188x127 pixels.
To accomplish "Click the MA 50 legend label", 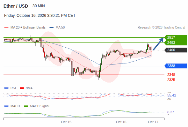I will (x=60, y=28).
